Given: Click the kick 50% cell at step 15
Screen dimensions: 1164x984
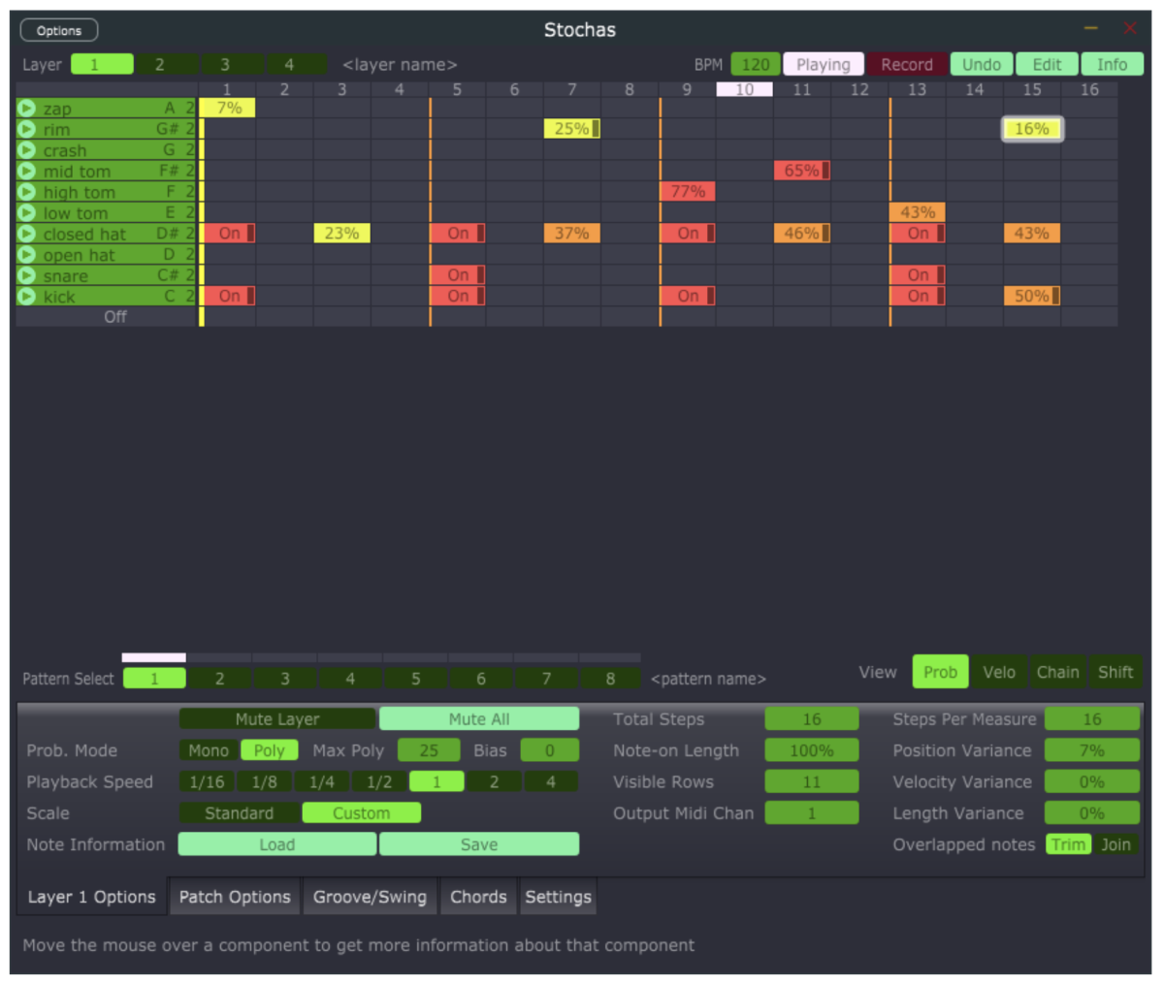Looking at the screenshot, I should pos(1032,296).
